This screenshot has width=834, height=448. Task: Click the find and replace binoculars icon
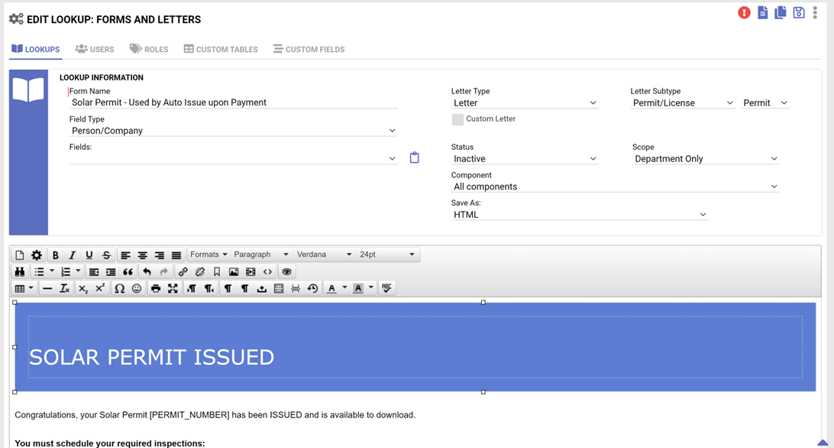click(20, 271)
